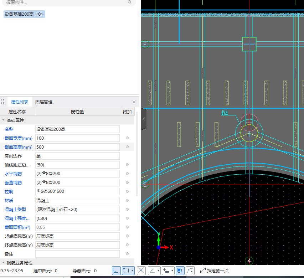Toggle 附加 circle for 截面宽度
Screen dimensions: 304x278
click(x=127, y=138)
